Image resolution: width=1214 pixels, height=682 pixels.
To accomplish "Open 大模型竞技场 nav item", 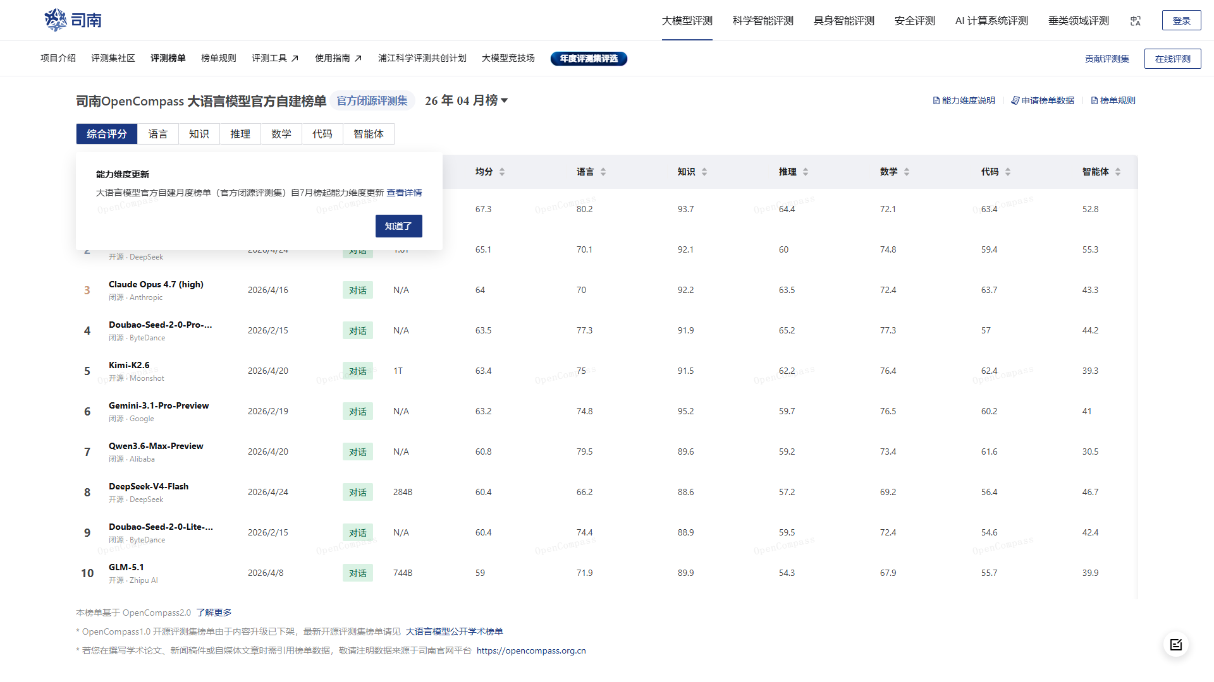I will [x=508, y=58].
